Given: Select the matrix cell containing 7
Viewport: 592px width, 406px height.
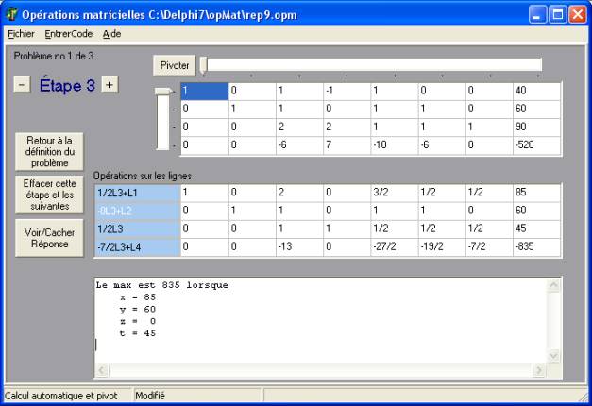Looking at the screenshot, I should point(347,145).
